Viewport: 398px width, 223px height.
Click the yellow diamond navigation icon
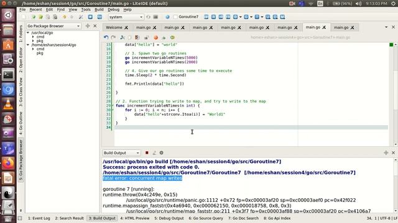coord(65,17)
